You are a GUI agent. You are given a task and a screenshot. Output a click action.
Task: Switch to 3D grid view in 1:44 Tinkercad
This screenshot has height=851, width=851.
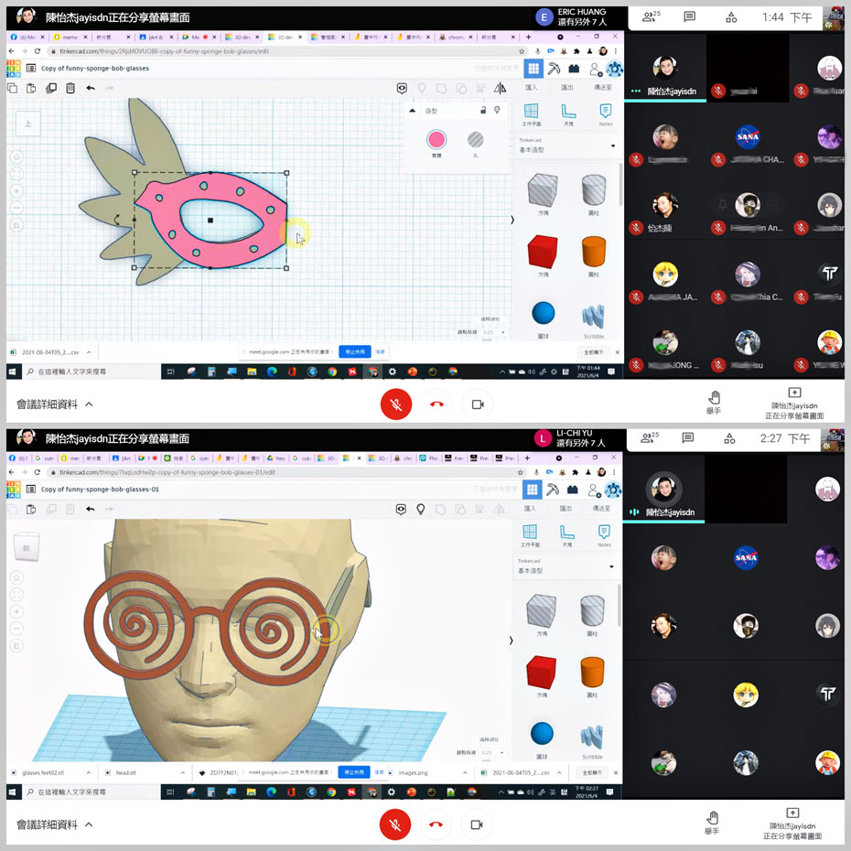point(533,69)
